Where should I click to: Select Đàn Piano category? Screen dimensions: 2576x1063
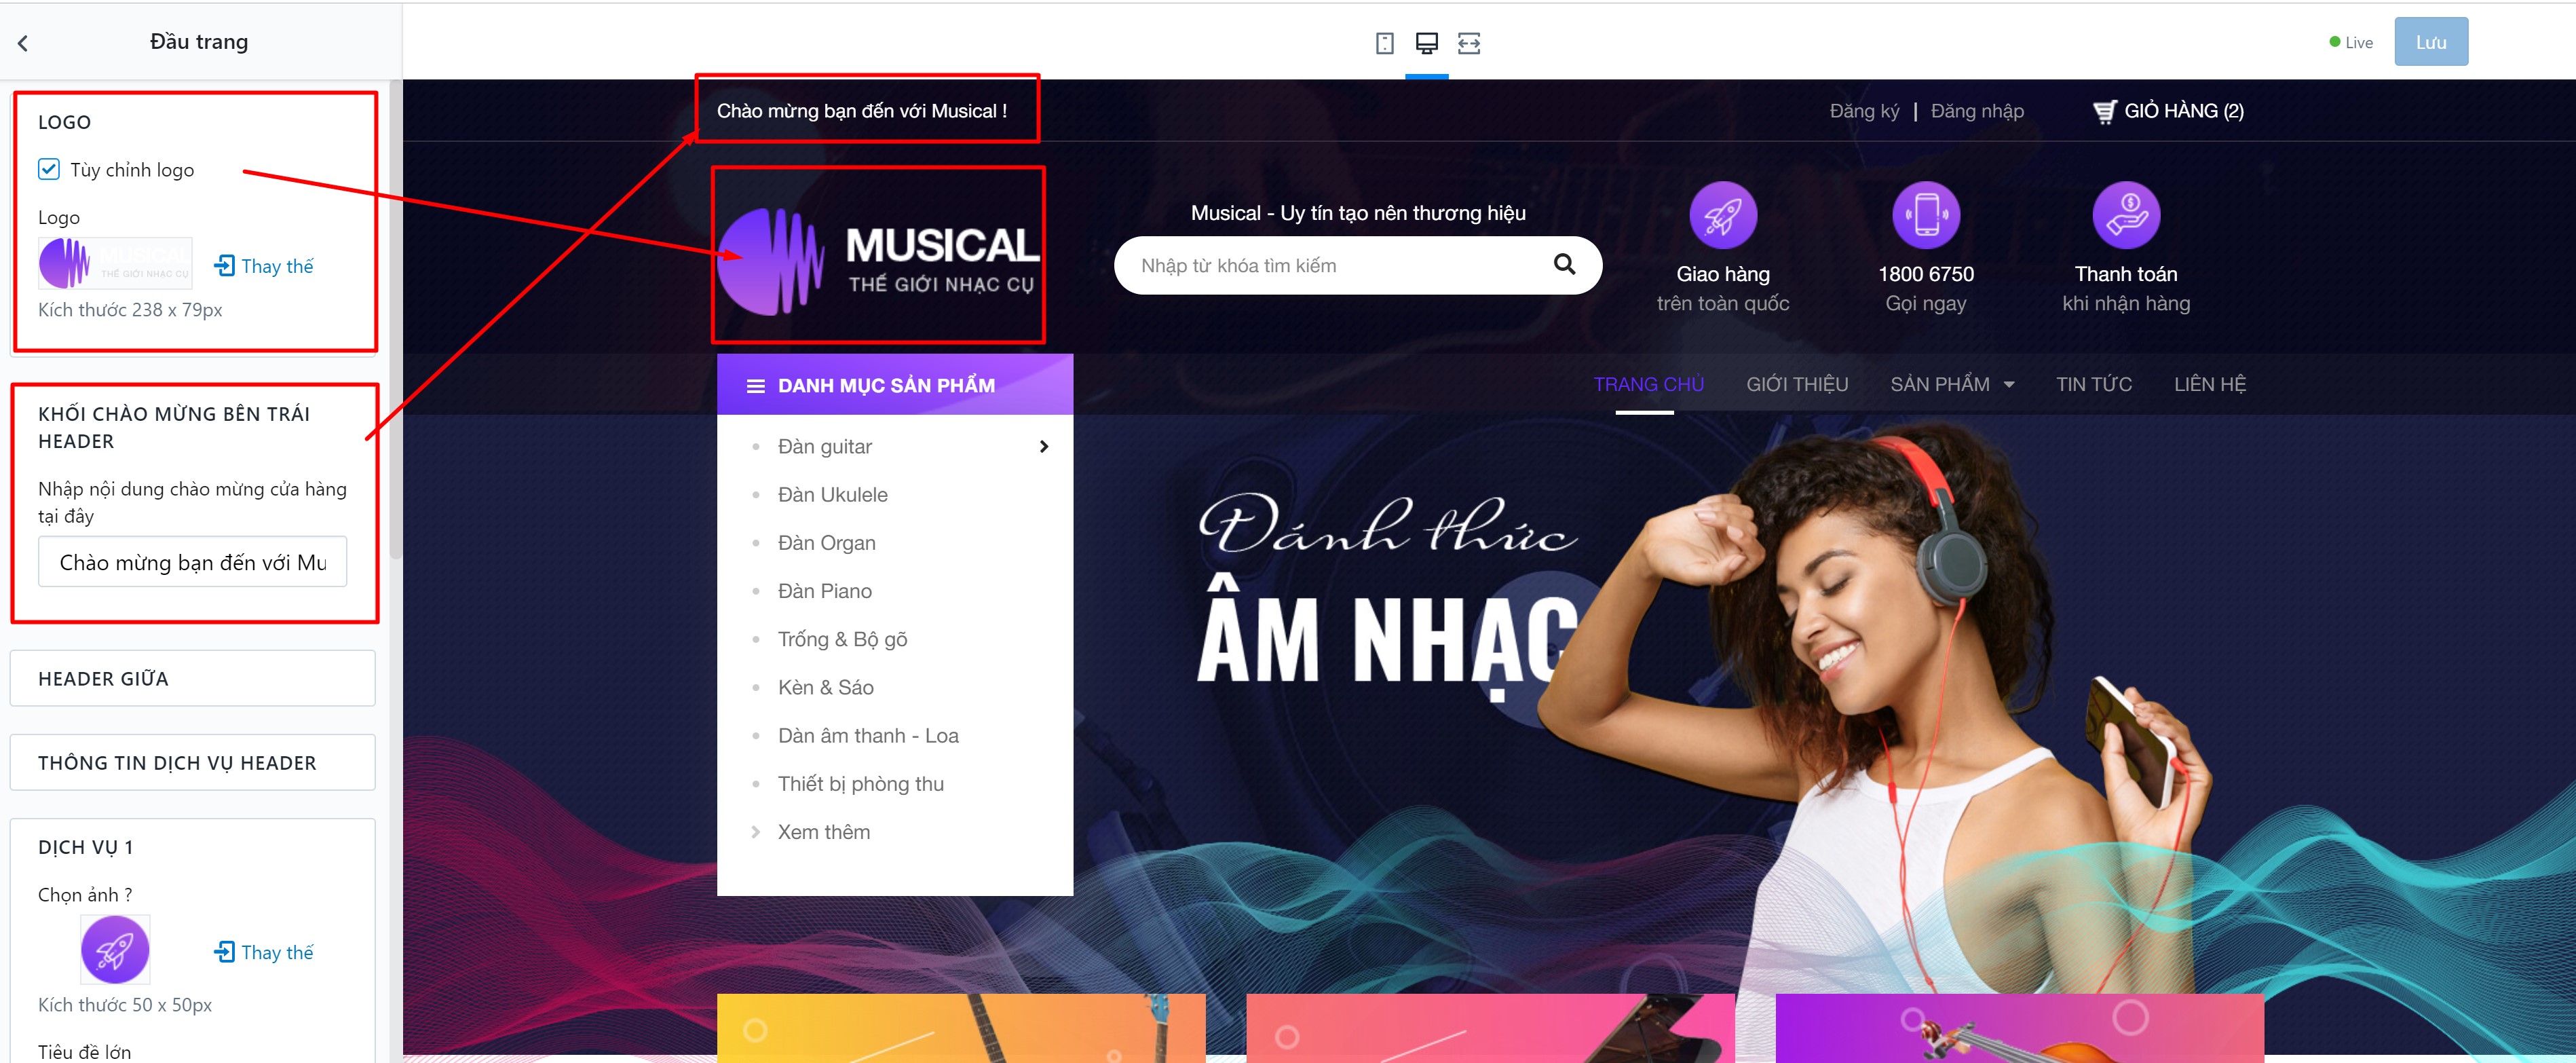click(824, 591)
